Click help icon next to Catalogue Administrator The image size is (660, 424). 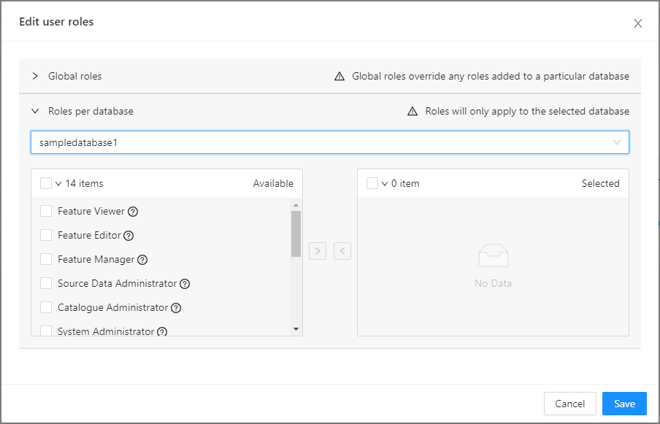tap(175, 308)
